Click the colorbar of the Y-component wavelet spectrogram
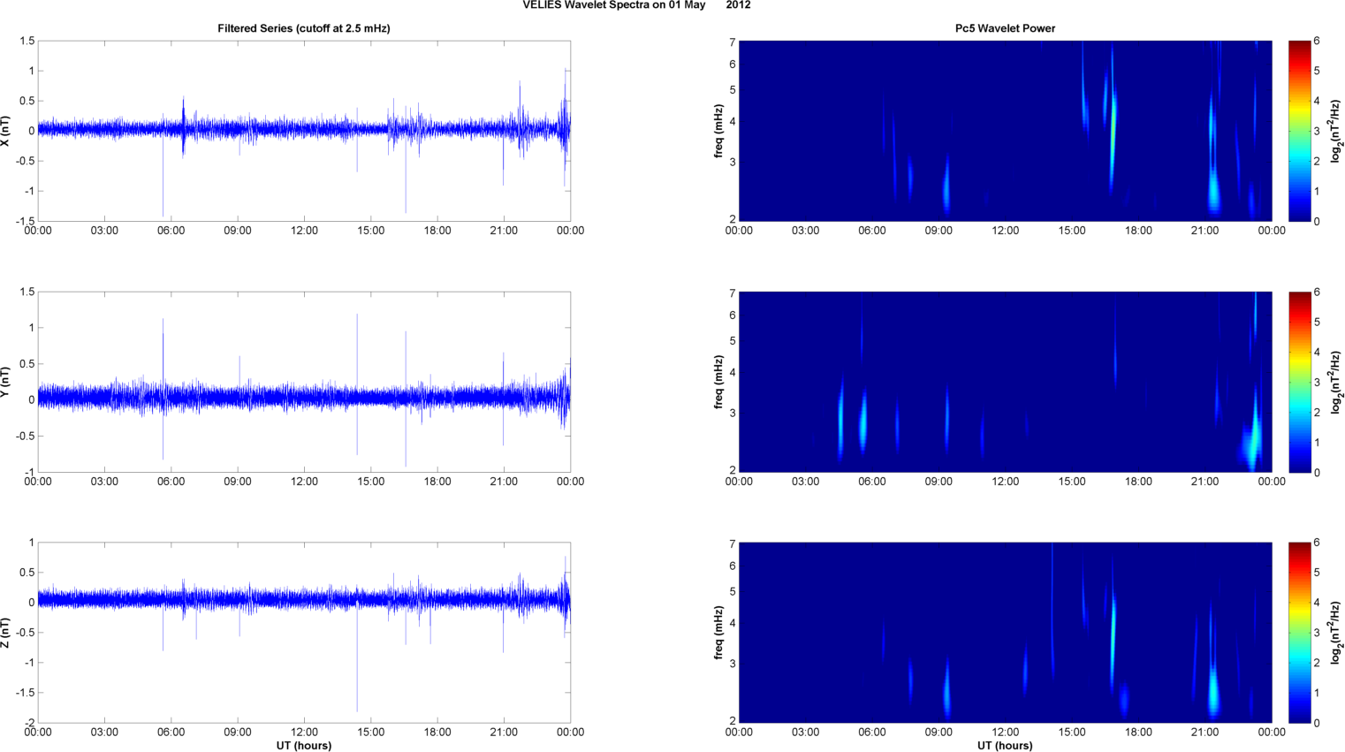The height and width of the screenshot is (752, 1345). (x=1299, y=382)
